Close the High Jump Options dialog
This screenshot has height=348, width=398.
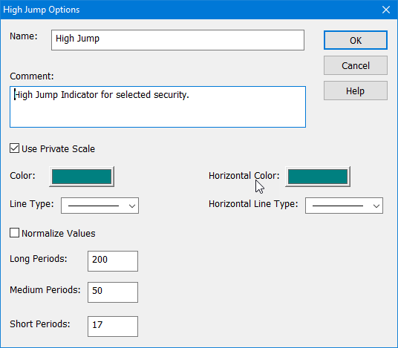tap(386, 10)
